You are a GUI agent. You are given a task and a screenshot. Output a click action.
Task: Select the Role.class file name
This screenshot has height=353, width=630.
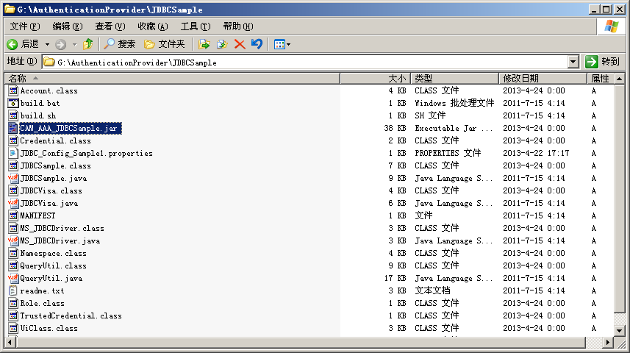click(x=42, y=304)
